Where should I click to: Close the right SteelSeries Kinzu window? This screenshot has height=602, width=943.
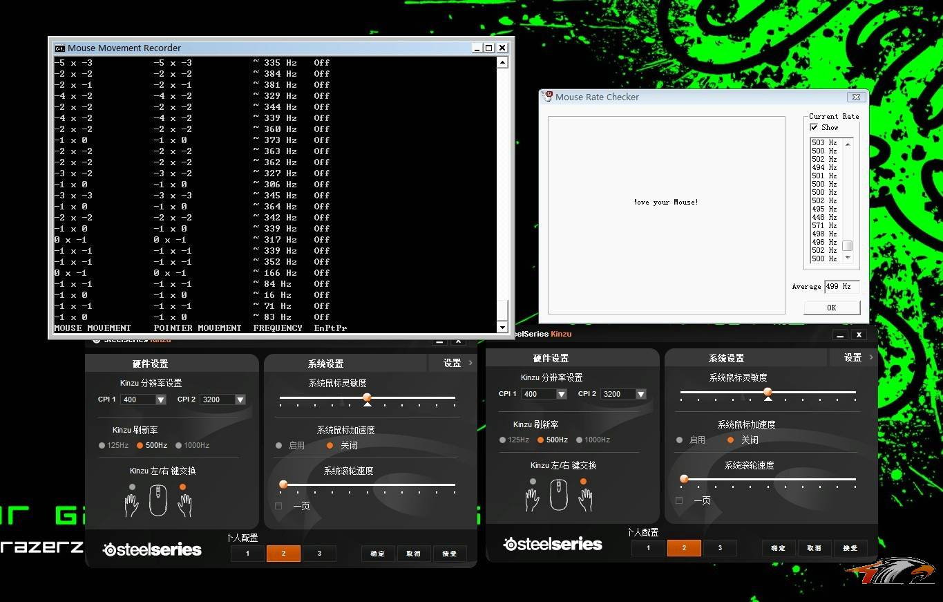click(x=859, y=335)
